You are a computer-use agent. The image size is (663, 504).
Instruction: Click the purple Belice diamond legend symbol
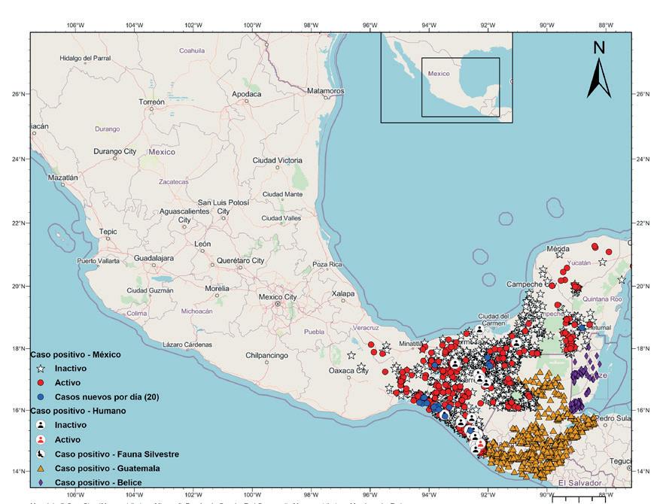[42, 482]
